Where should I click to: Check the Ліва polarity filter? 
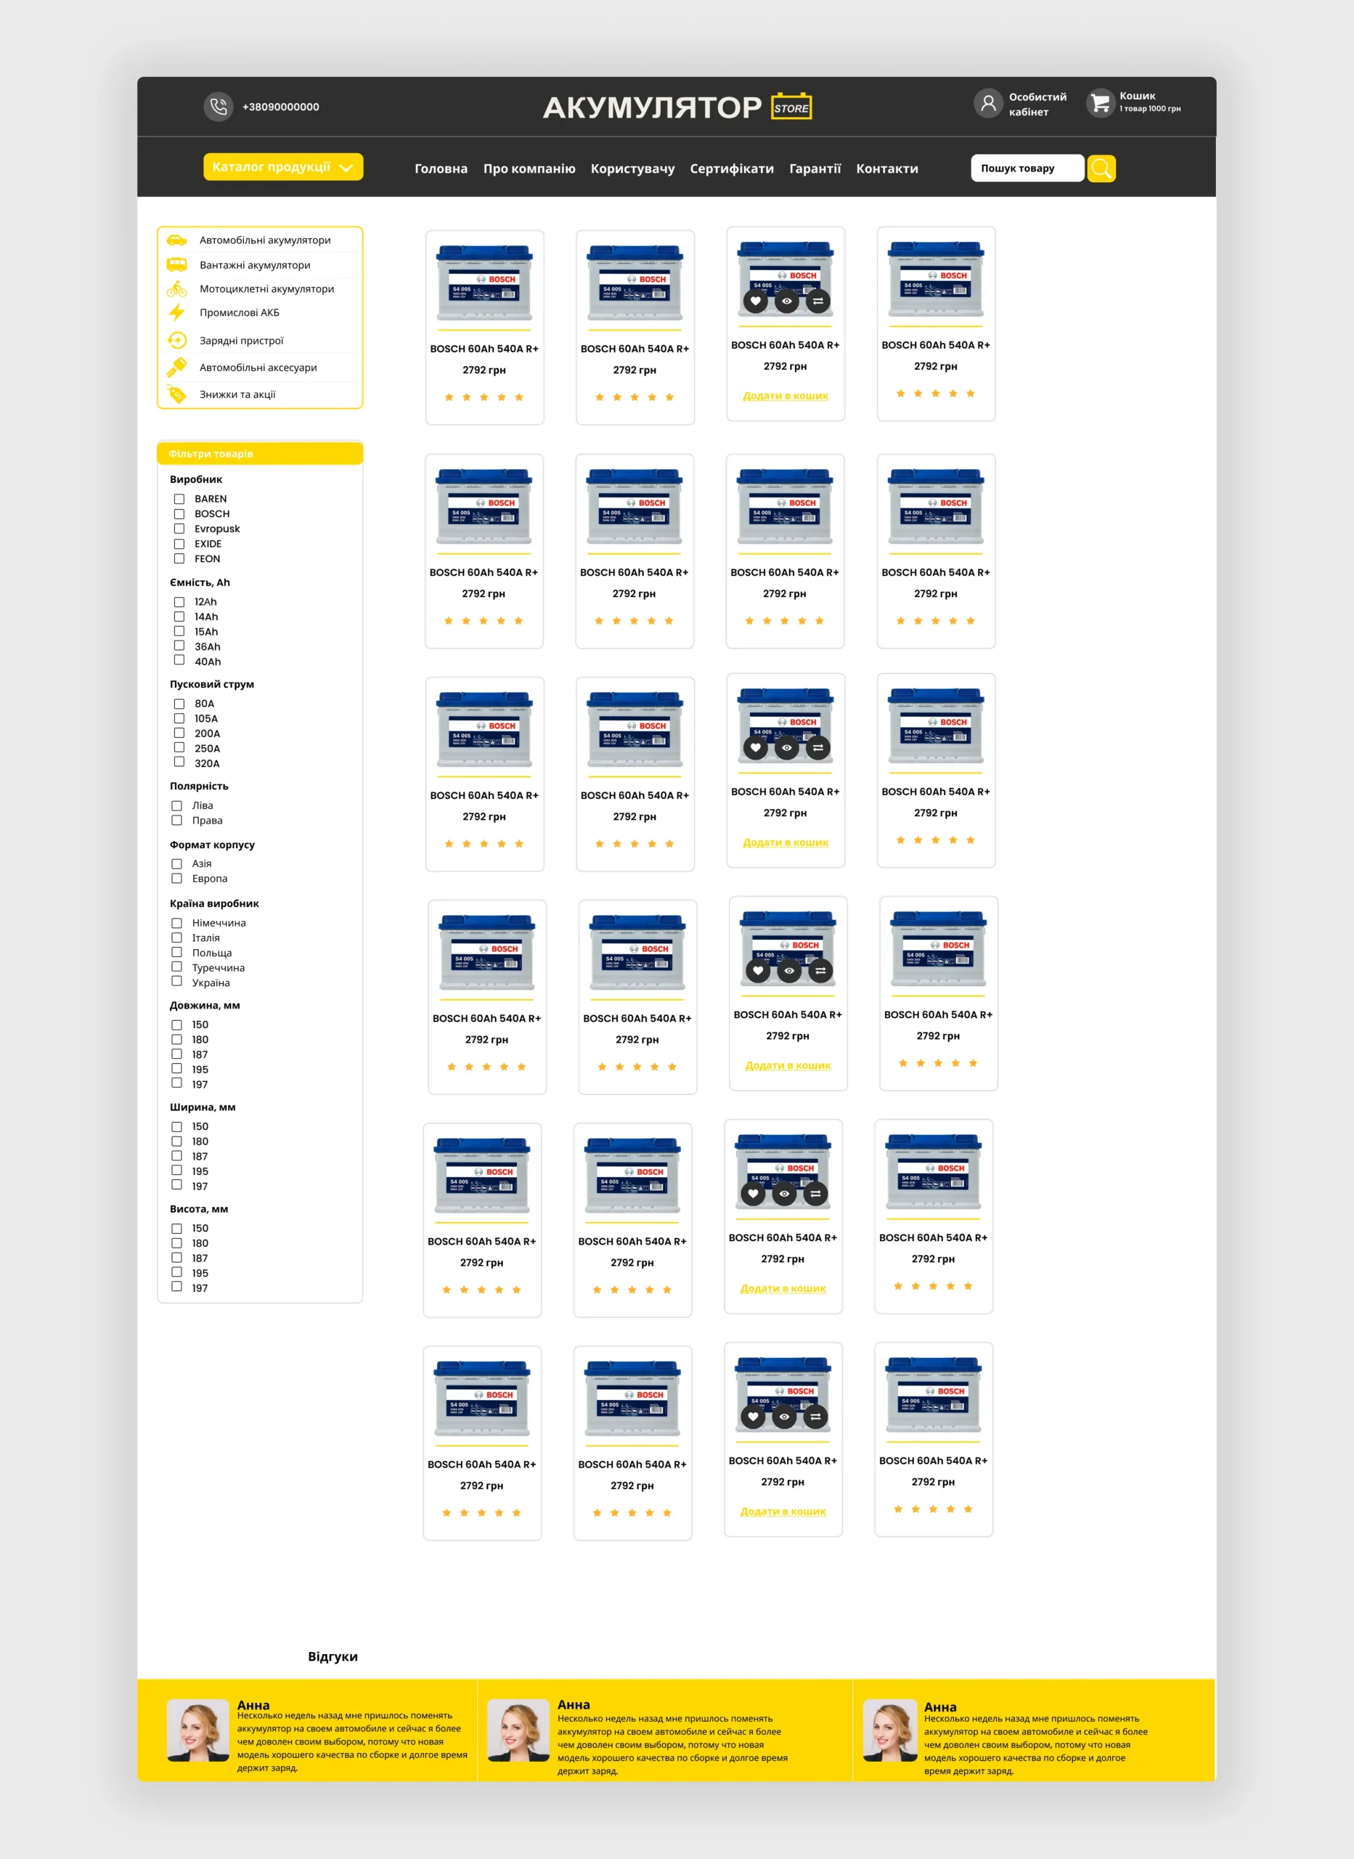point(177,805)
